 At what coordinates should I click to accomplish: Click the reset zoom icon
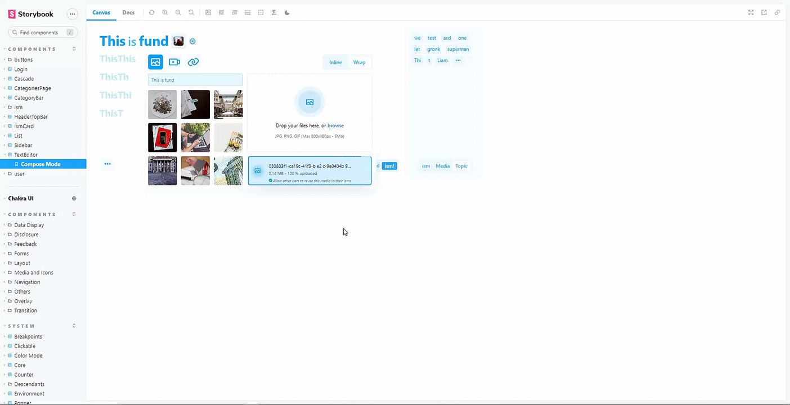[191, 12]
